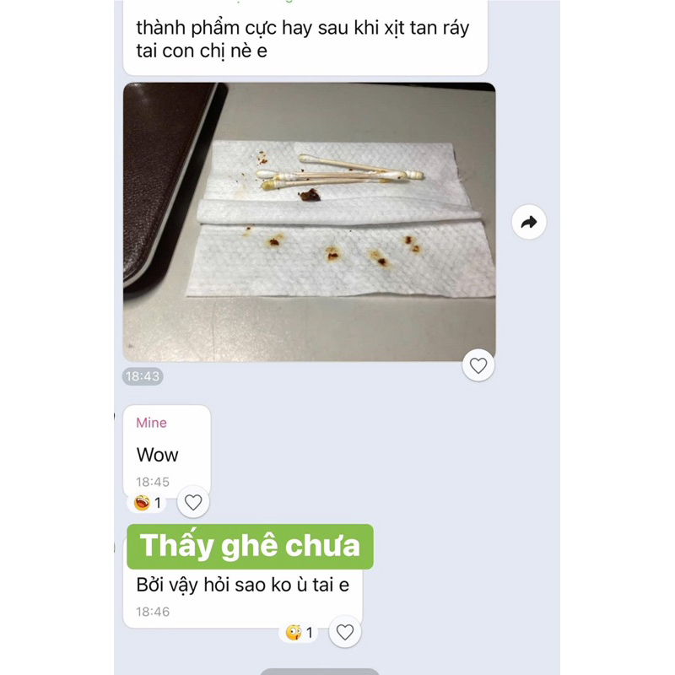Viewport: 675px width, 675px height.
Task: Select the 'Bởi vậy hỏi sao ko ù tai e' text
Action: (x=242, y=585)
